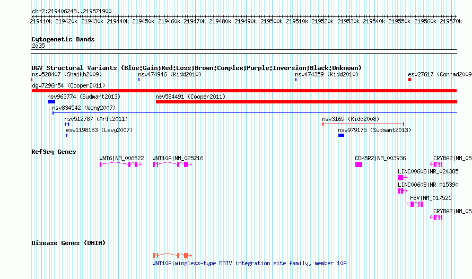Viewport: 472px width, 279px height.
Task: Open the WNT10A wingless-type MMTV integration site link
Action: point(250,263)
